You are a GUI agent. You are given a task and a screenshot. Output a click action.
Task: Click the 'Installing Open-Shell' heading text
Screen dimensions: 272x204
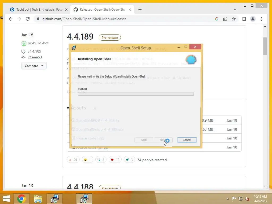click(95, 59)
